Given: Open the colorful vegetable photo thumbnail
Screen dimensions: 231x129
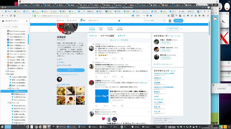Looking at the screenshot, I should (x=80, y=100).
